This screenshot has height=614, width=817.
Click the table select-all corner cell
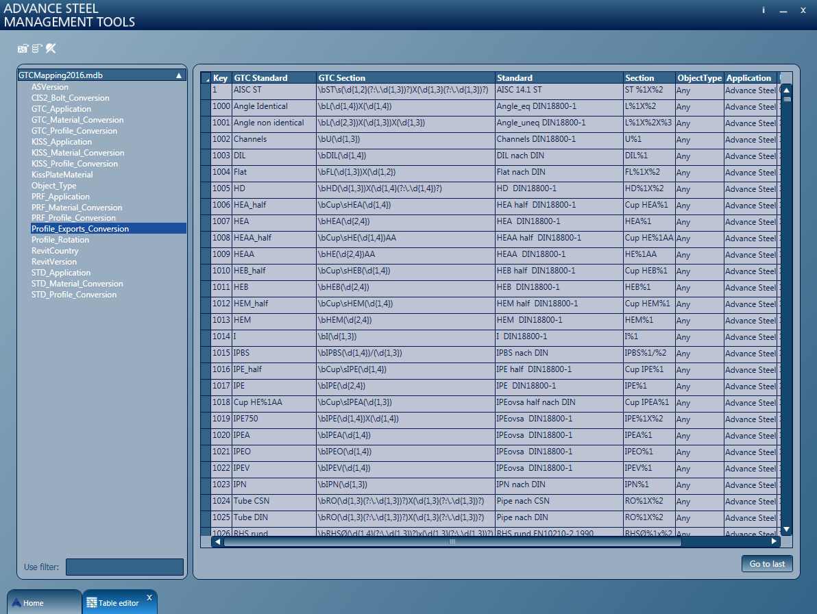[206, 77]
